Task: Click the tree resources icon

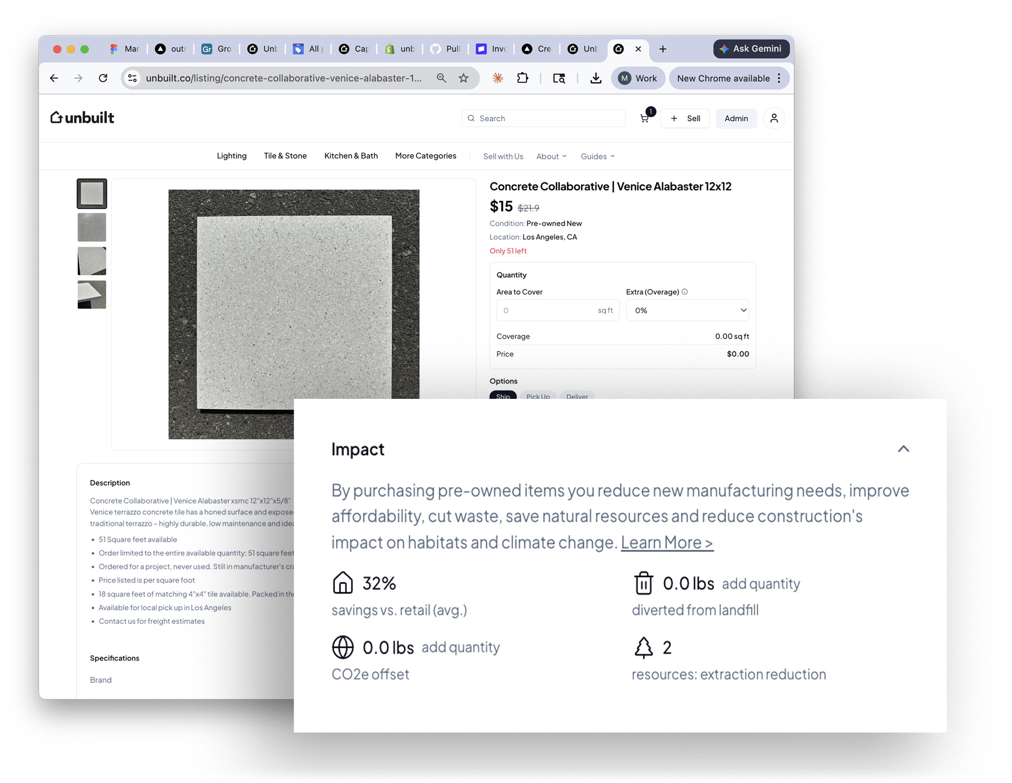Action: [643, 647]
